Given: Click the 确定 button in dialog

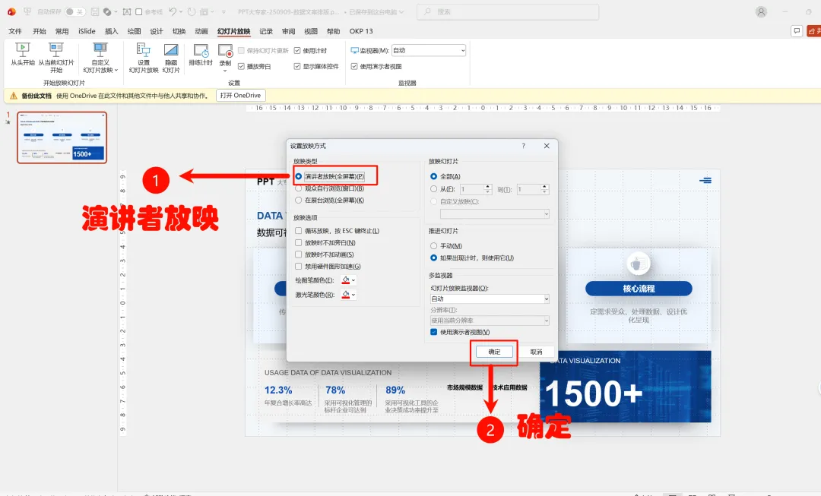Looking at the screenshot, I should (x=494, y=352).
